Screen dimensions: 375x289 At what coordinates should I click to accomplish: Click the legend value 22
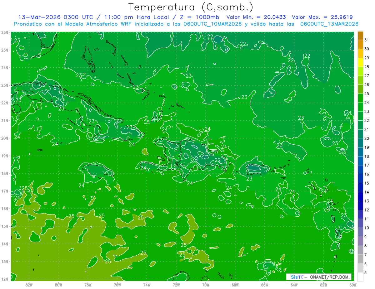pos(367,121)
